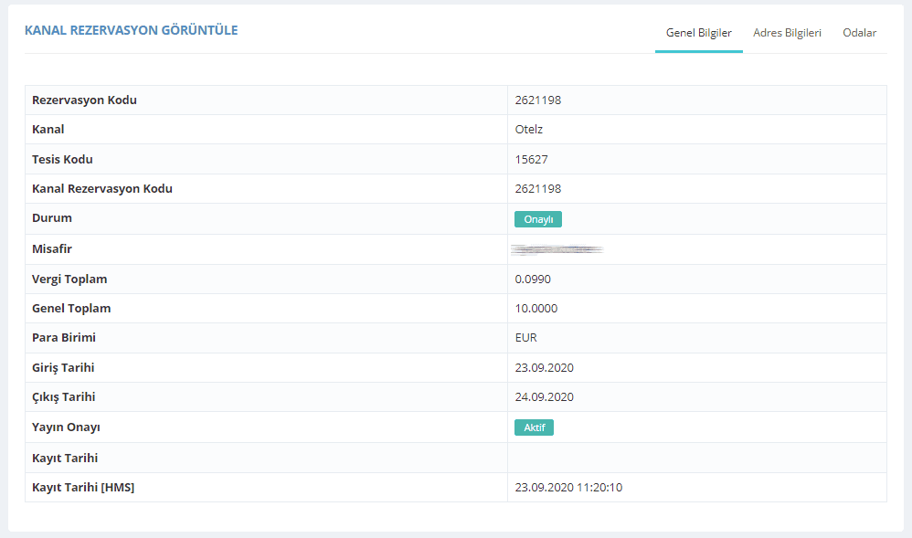Select the grand total value 10.0000
Screen dimensions: 912x538
[x=536, y=308]
